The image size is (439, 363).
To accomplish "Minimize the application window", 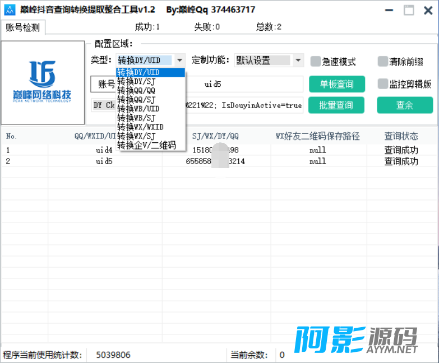I will (389, 10).
